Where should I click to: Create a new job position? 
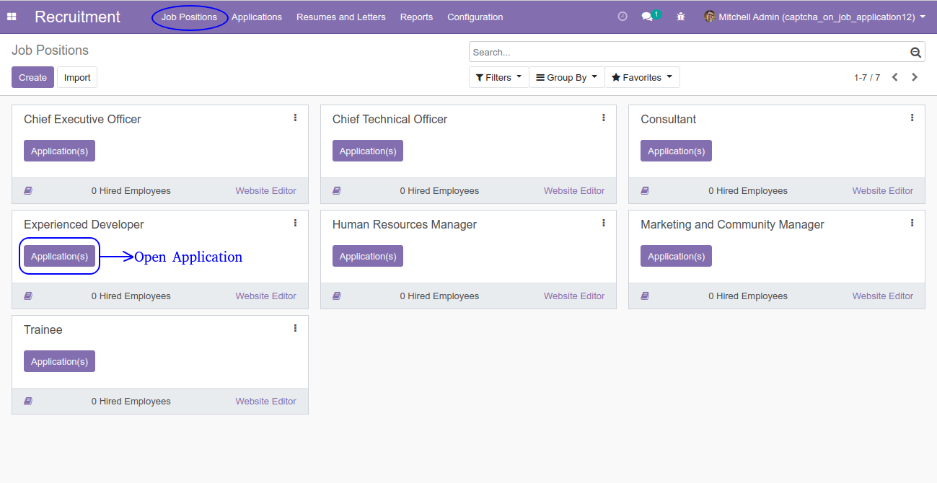(x=32, y=77)
